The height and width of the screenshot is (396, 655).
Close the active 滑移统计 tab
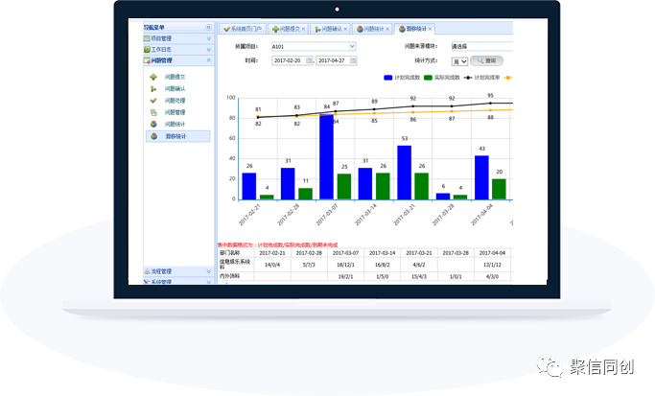coord(430,29)
